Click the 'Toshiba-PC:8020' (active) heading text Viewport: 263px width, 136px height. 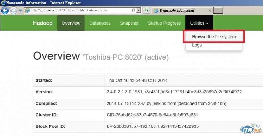(x=126, y=57)
